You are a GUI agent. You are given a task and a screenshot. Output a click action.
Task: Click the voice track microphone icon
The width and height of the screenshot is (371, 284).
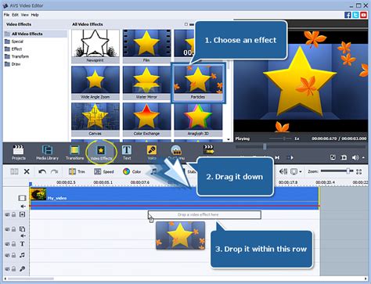[x=22, y=268]
